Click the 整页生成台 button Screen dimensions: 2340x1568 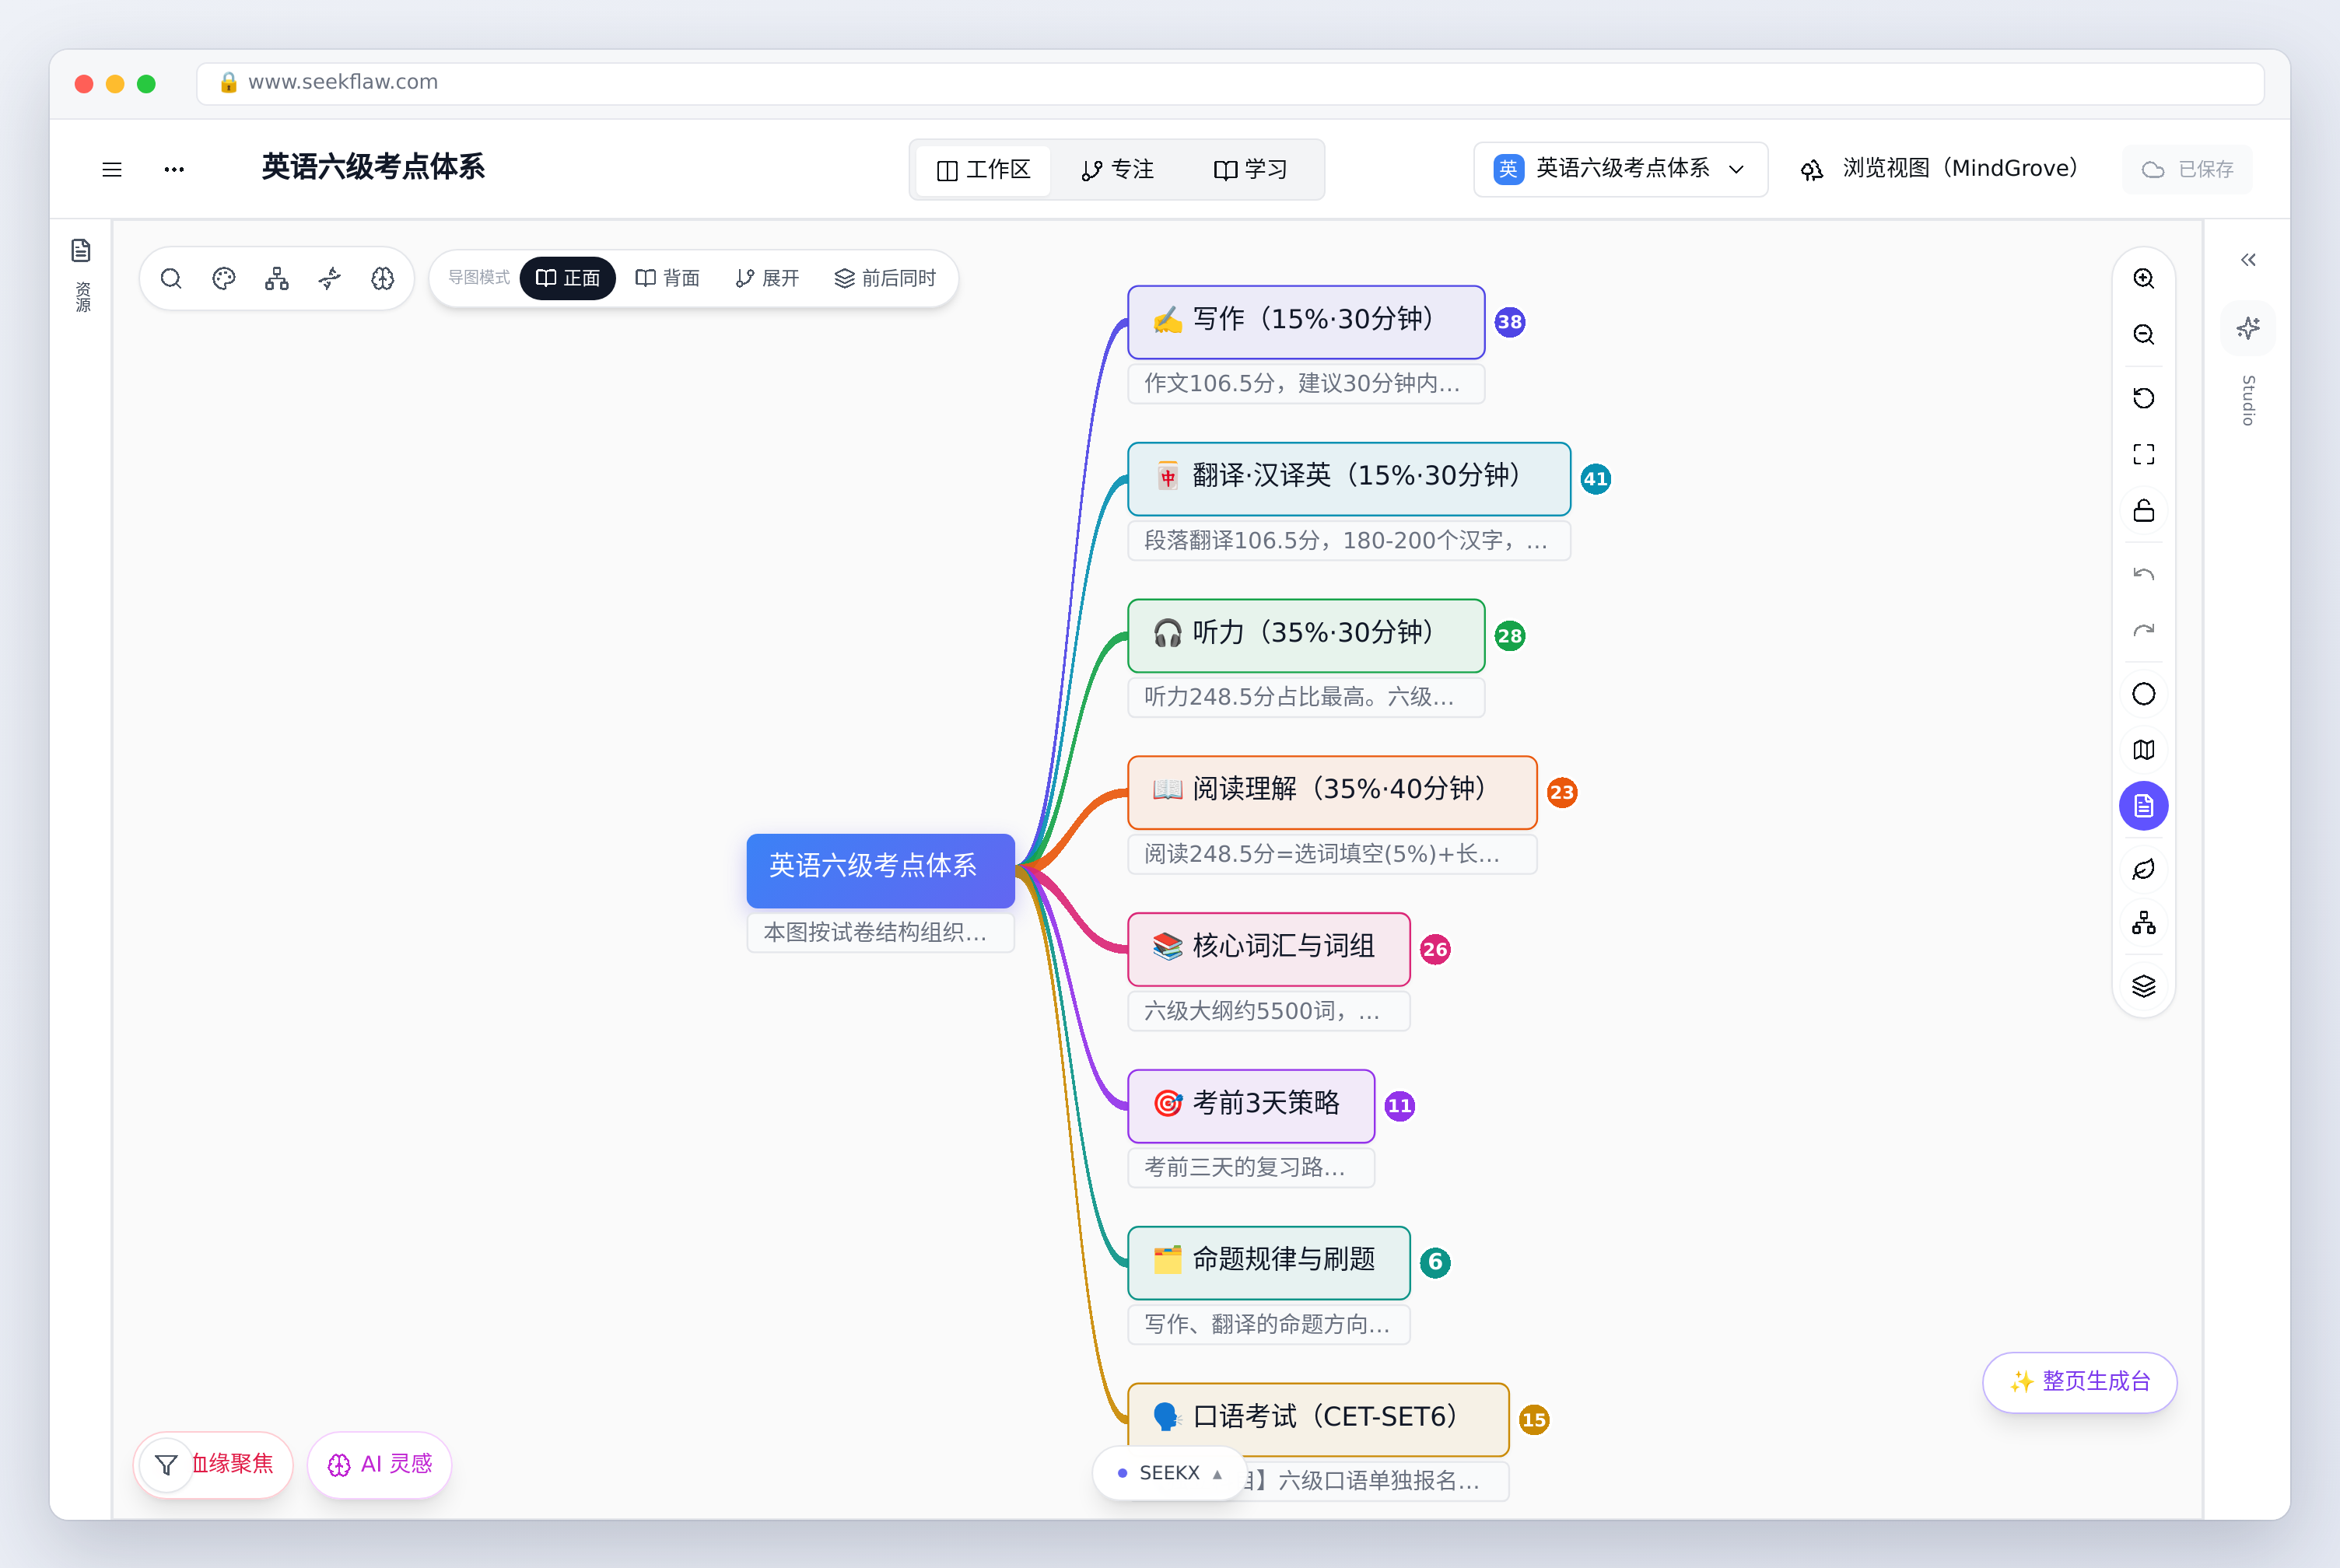pos(2079,1382)
